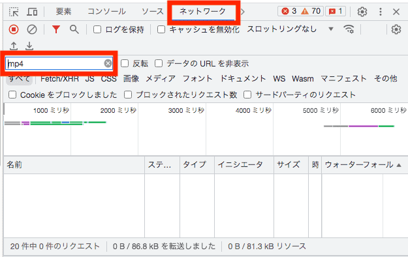Open network panel settings gear
The width and height of the screenshot is (408, 257).
click(396, 29)
